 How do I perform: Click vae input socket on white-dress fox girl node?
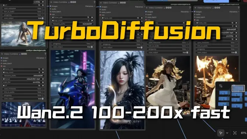tap(146, 20)
